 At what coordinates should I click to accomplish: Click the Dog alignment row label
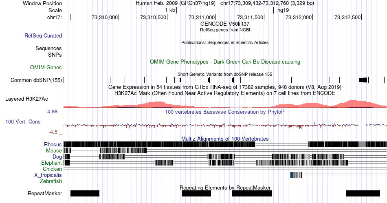(57, 157)
